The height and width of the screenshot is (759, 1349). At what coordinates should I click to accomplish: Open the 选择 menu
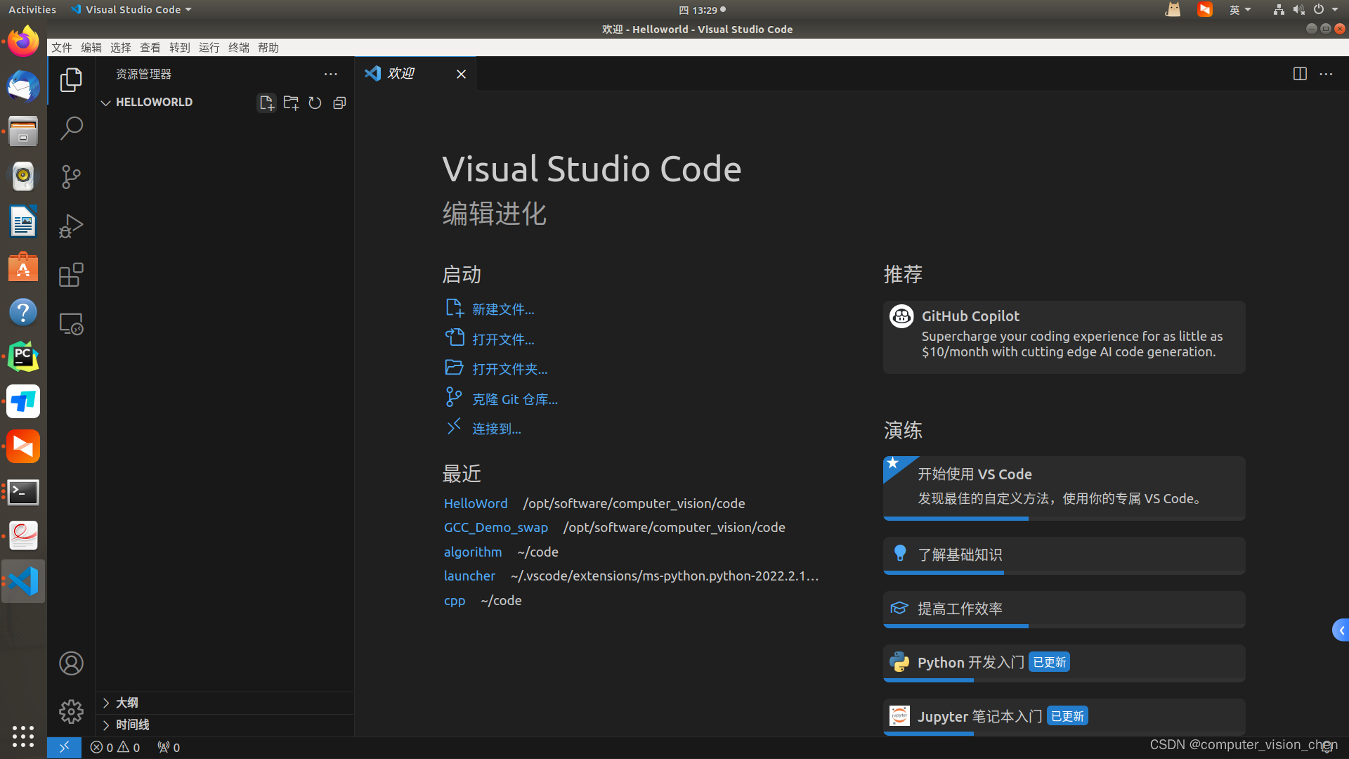121,47
